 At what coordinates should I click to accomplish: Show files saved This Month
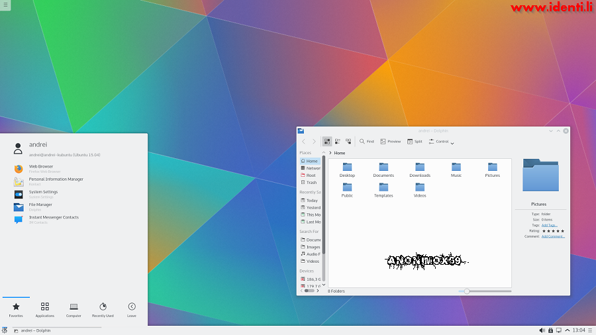tap(310, 215)
